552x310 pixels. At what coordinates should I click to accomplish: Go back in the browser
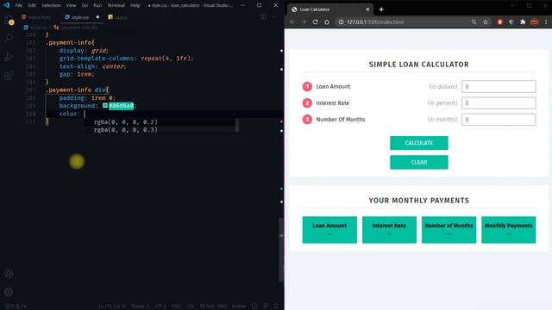coord(292,22)
